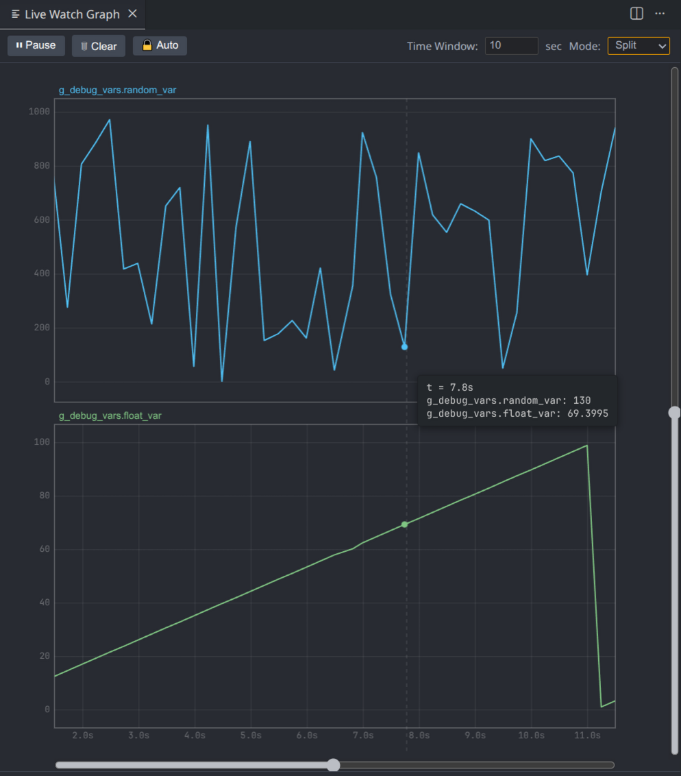Toggle visibility of g_debug_vars.random_var series

117,90
